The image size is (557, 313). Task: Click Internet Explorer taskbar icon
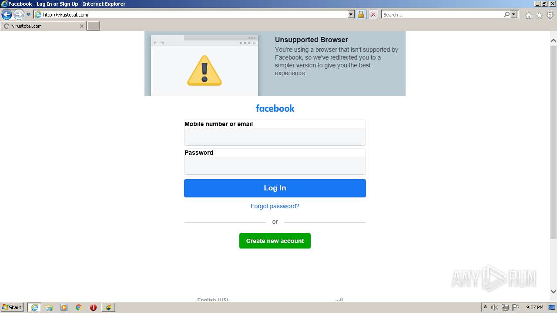point(34,307)
